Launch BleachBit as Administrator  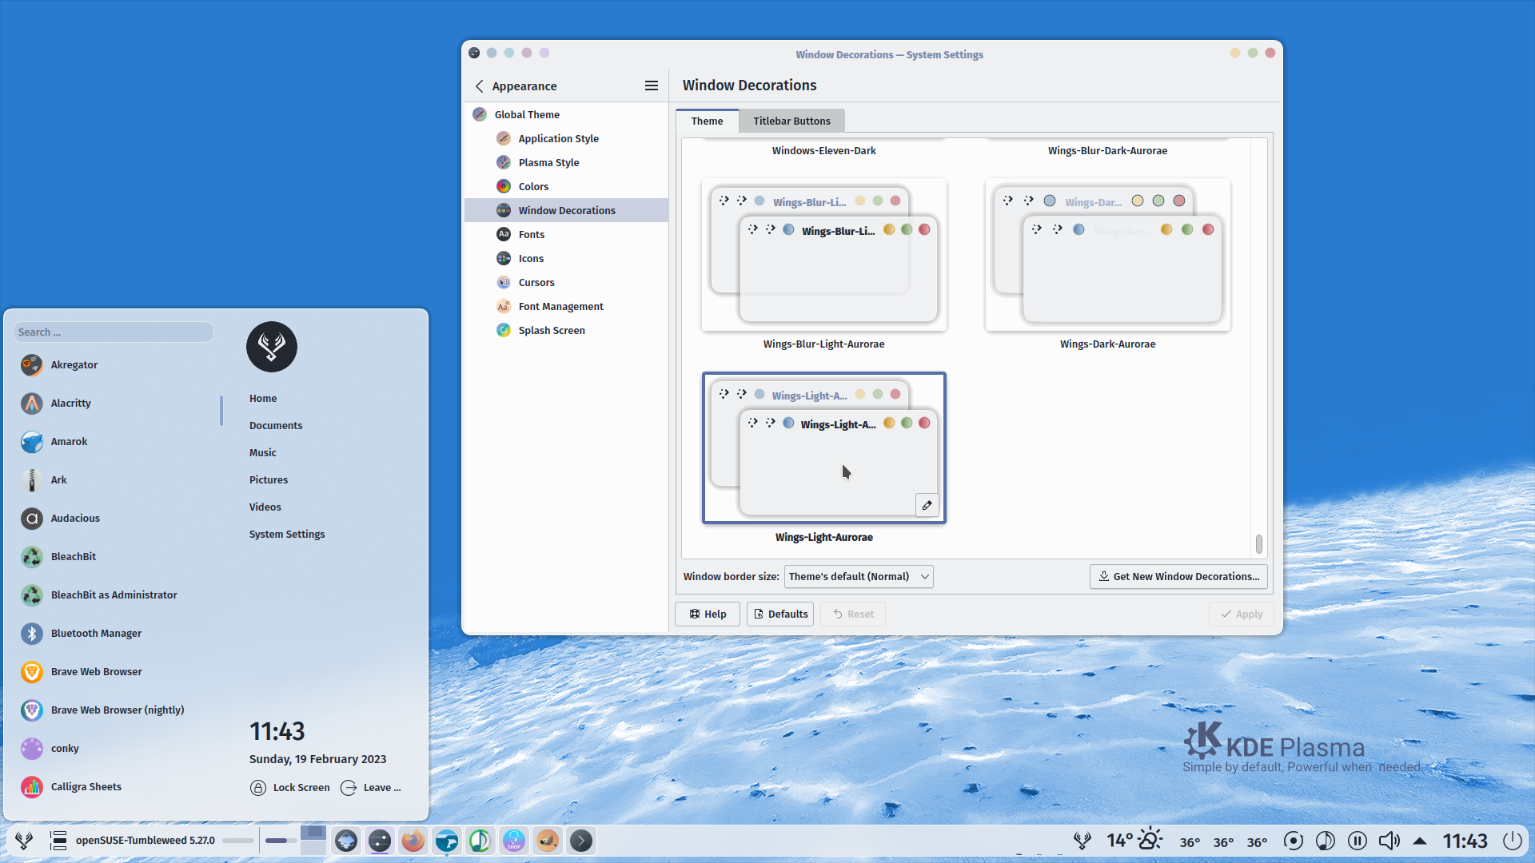(114, 595)
